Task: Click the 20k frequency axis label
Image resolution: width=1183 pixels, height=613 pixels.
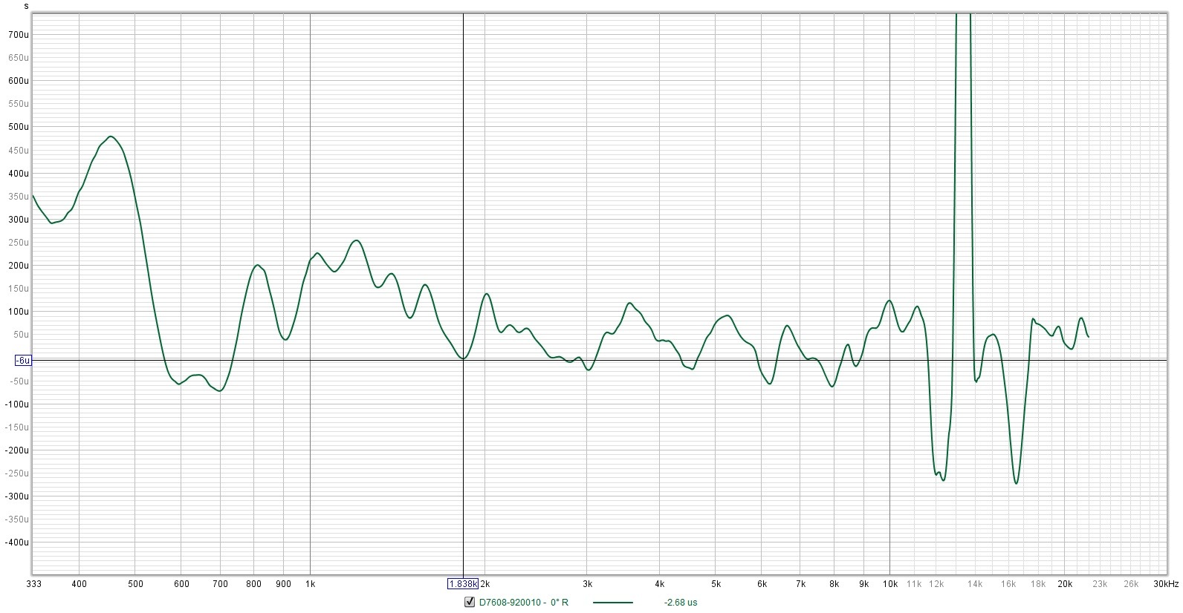Action: tap(1064, 584)
